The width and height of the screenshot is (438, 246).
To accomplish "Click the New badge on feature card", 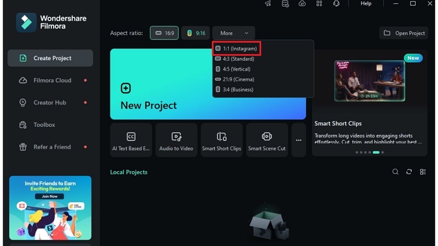I will tap(413, 58).
